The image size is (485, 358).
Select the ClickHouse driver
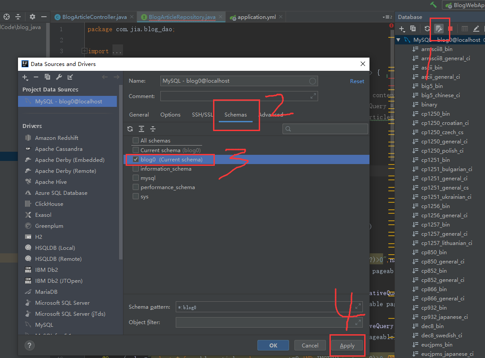pyautogui.click(x=49, y=204)
